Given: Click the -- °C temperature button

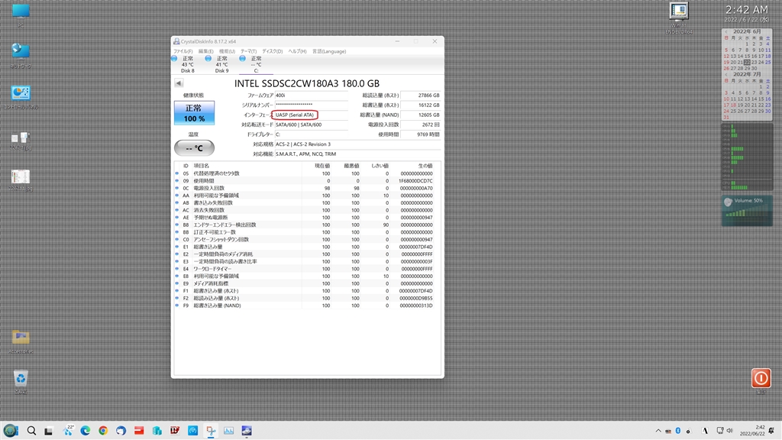Looking at the screenshot, I should (x=194, y=148).
